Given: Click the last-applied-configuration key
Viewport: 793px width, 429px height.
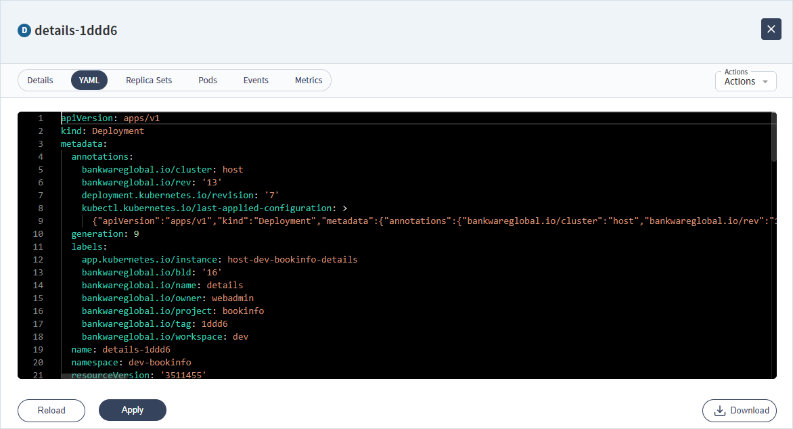Looking at the screenshot, I should pos(207,208).
